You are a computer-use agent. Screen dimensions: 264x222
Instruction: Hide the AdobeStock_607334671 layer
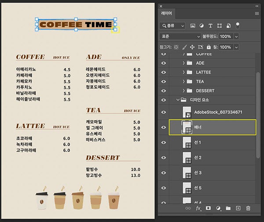pos(164,112)
